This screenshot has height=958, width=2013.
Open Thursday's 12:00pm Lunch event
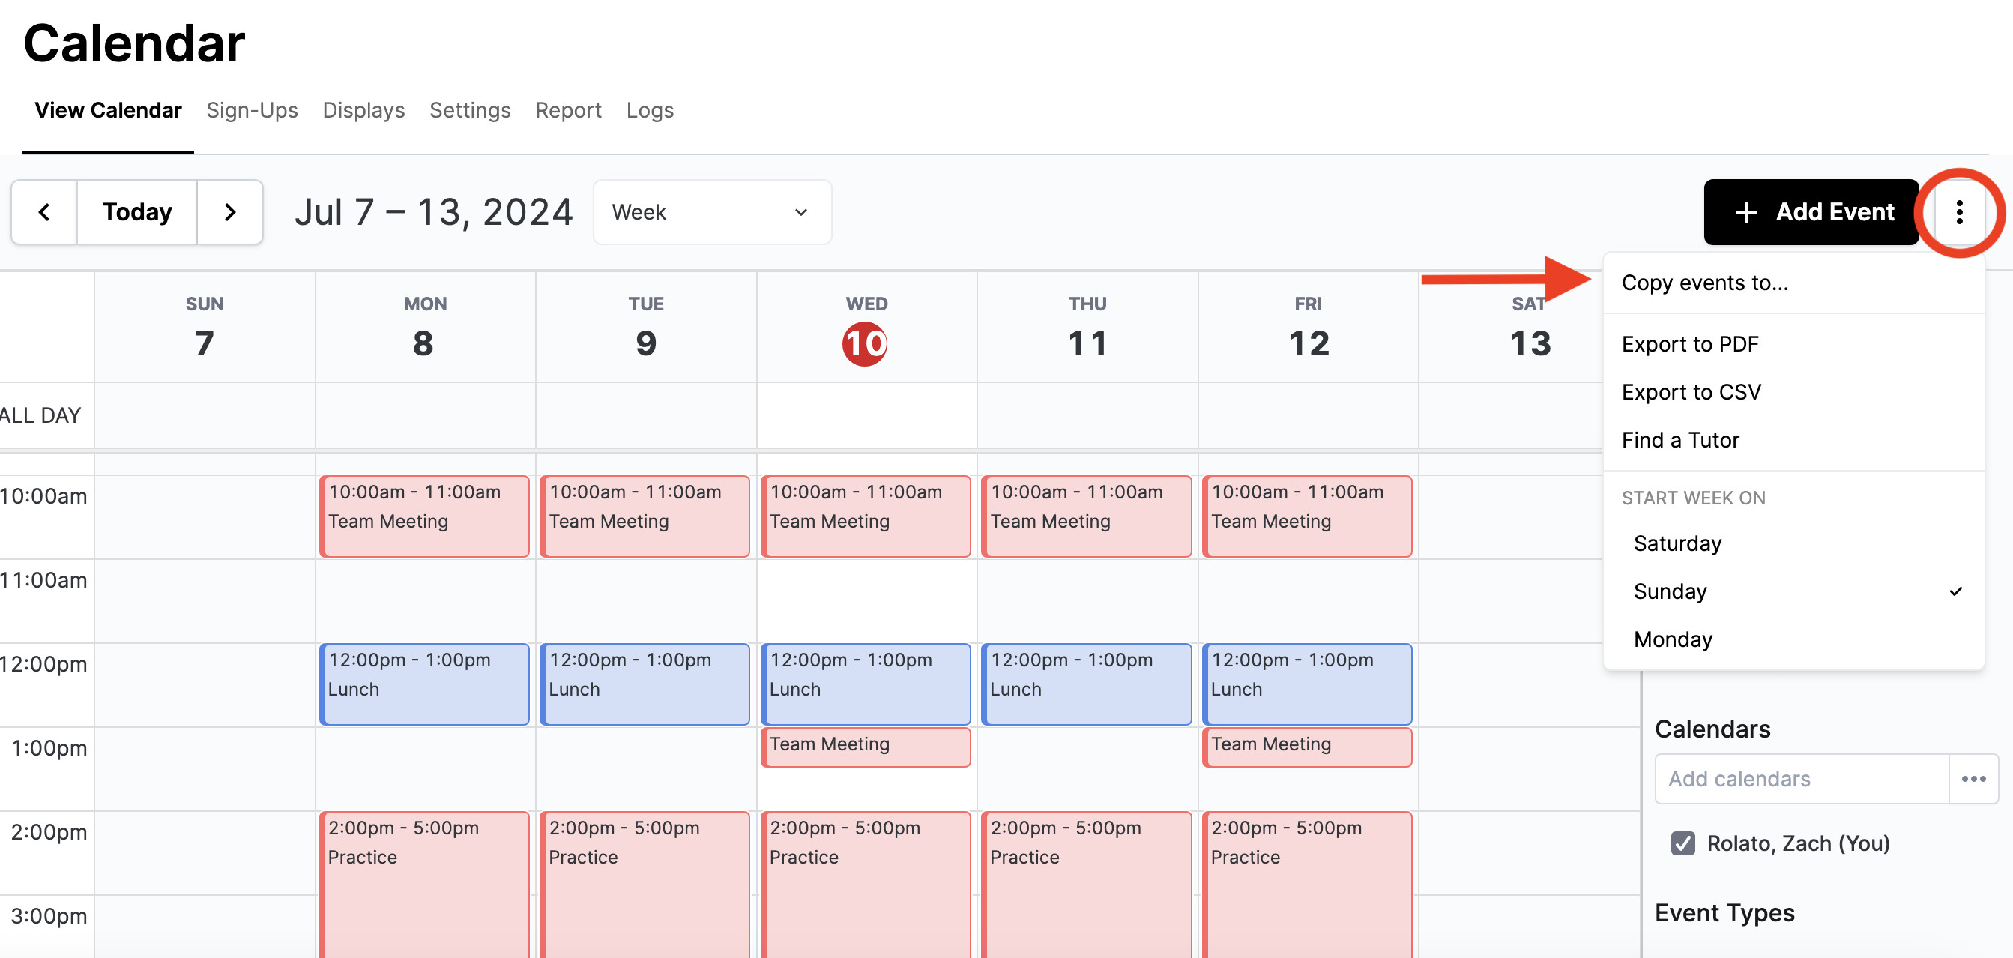[1086, 684]
